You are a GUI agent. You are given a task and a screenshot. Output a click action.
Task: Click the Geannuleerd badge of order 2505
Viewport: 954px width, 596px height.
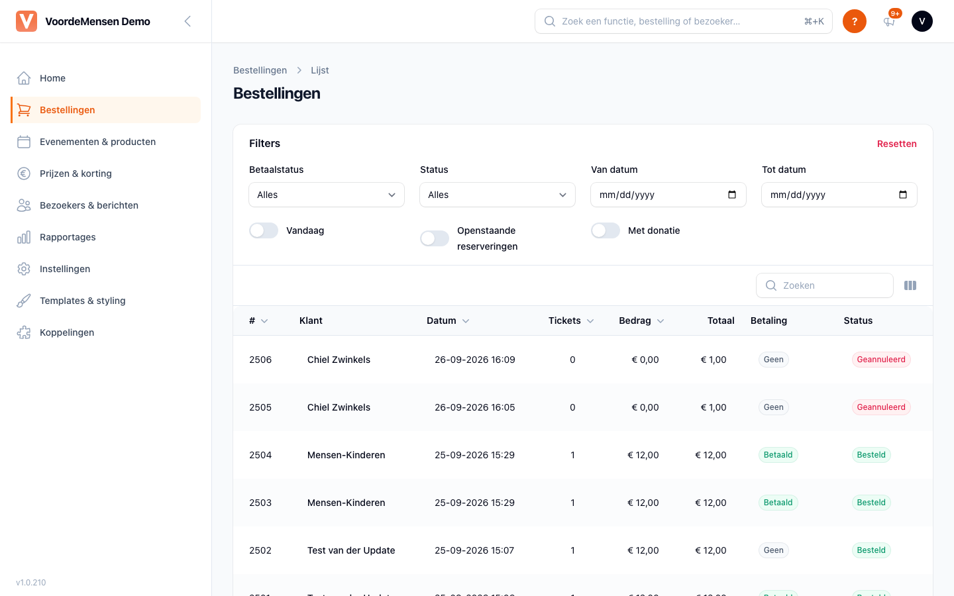[x=881, y=407]
